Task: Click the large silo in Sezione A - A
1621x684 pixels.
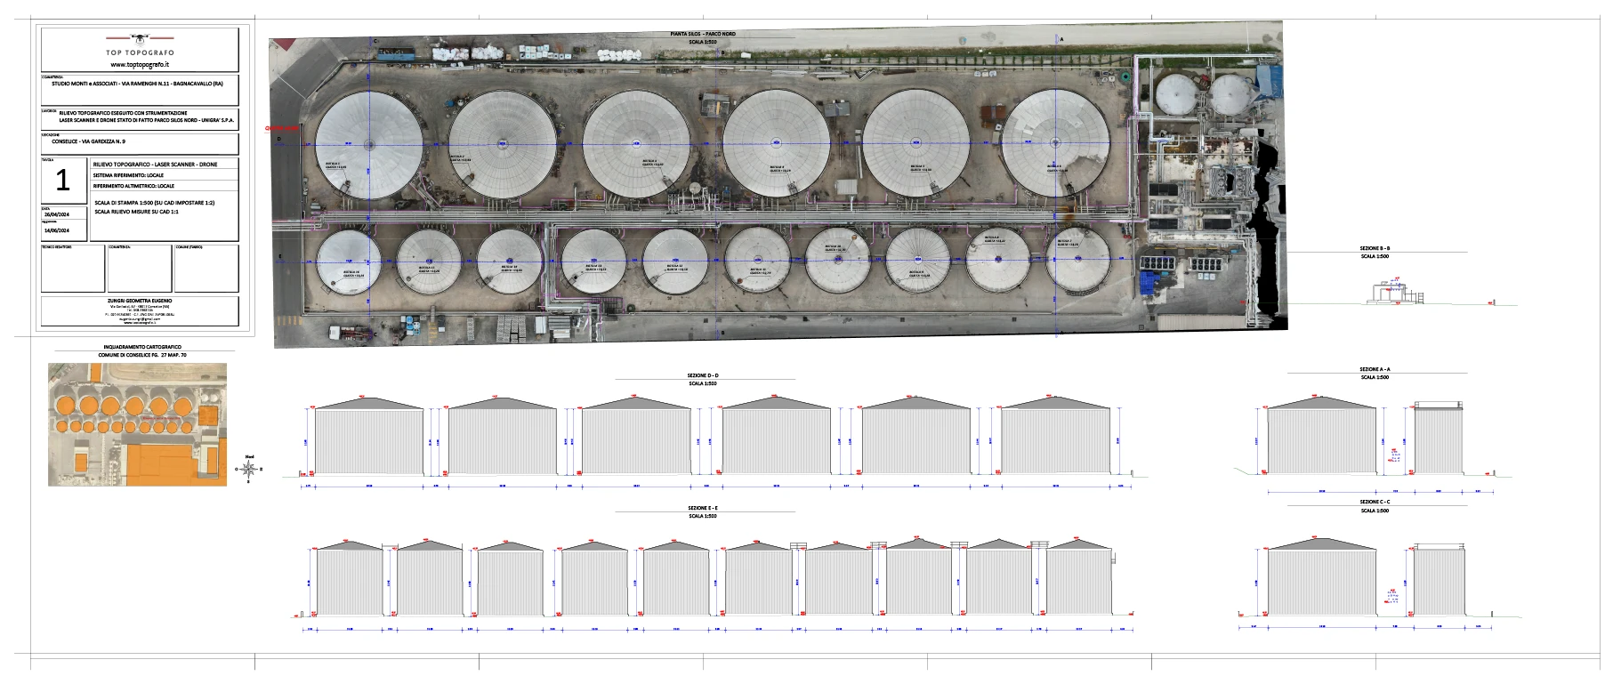Action: pos(1321,435)
